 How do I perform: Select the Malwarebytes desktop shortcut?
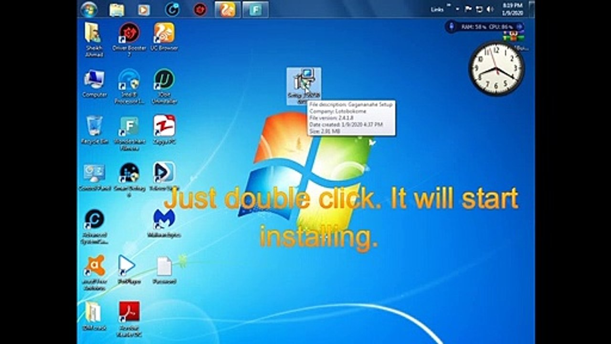tap(164, 223)
